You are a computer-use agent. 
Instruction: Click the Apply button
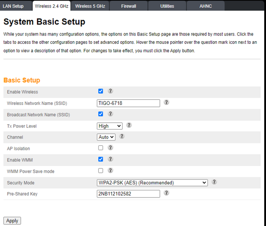click(12, 221)
